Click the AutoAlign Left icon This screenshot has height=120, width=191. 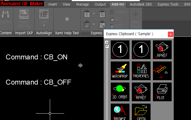point(44,14)
